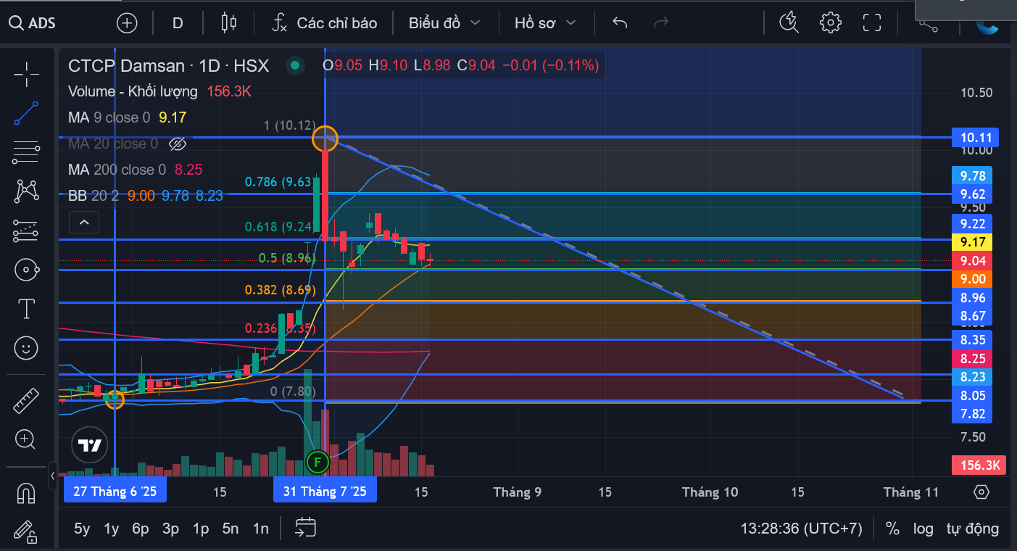
Task: Select the 1p time range
Action: (201, 529)
